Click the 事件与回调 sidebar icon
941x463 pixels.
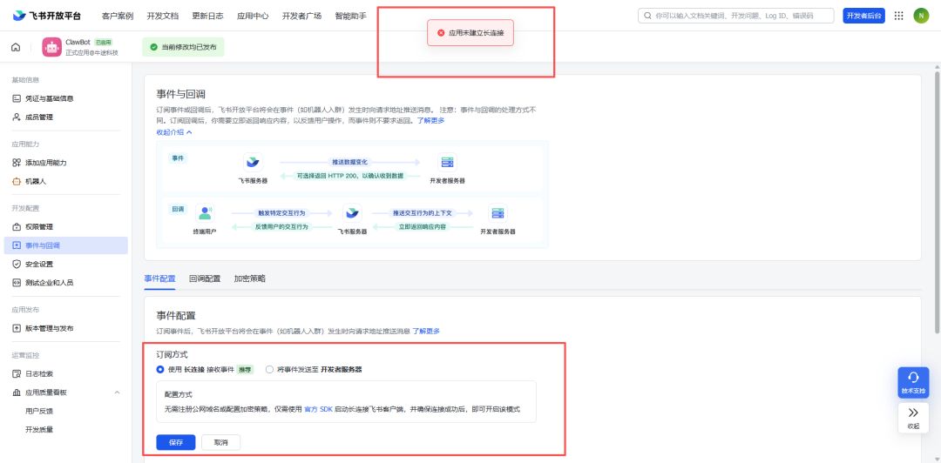[x=17, y=245]
